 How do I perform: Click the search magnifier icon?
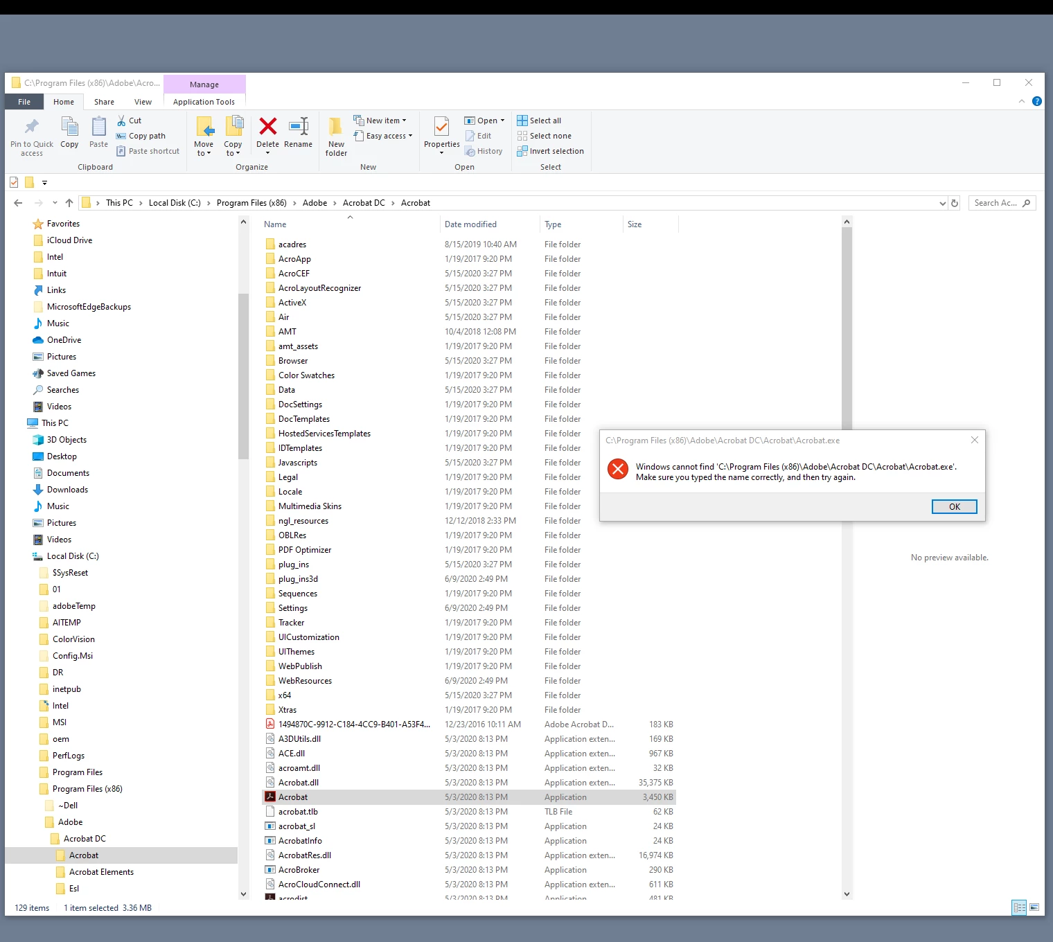(x=1027, y=203)
